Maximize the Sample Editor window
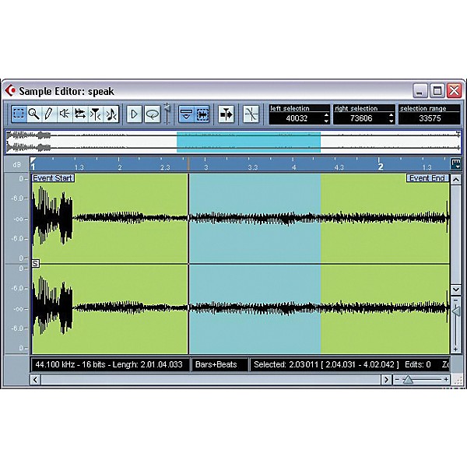This screenshot has width=467, height=467. pyautogui.click(x=437, y=90)
